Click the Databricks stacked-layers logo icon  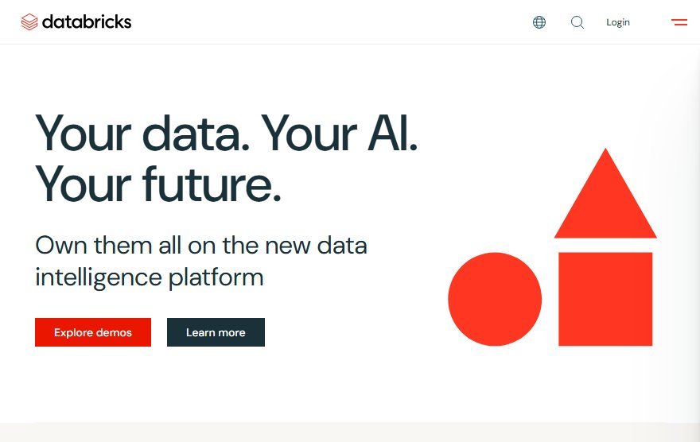click(29, 21)
